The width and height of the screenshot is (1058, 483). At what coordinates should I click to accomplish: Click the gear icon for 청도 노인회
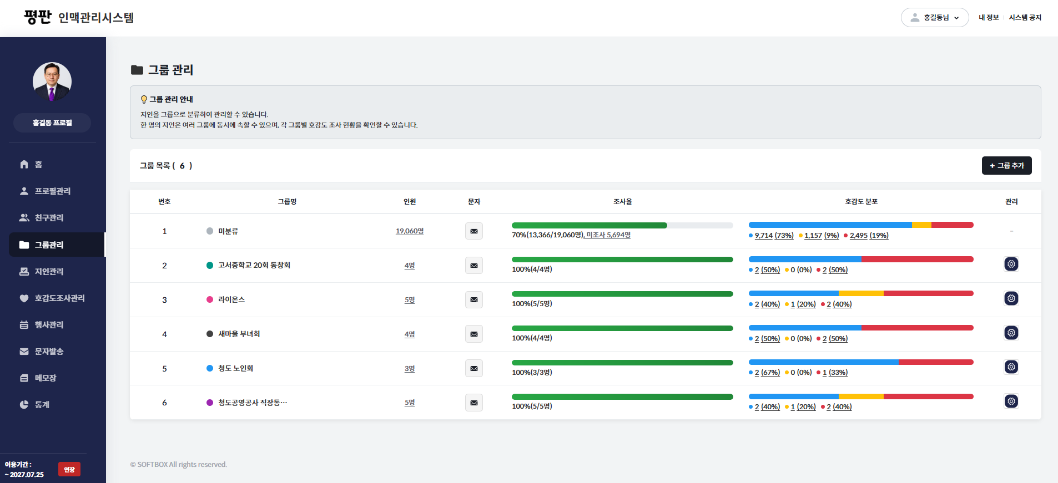tap(1011, 367)
